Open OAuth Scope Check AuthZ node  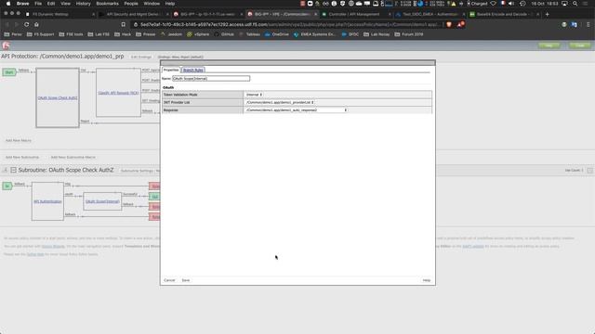58,97
